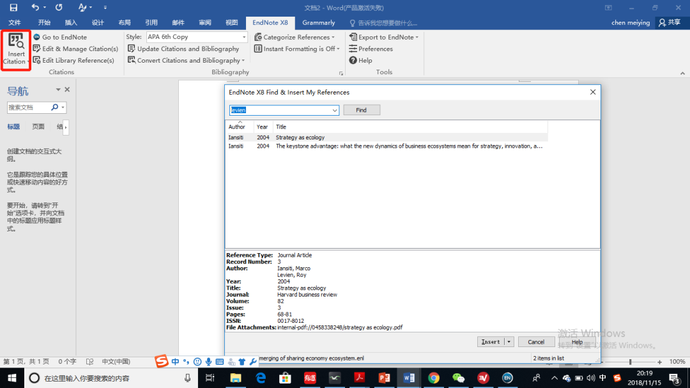Switch to the 设计 tab
The width and height of the screenshot is (690, 388).
coord(98,22)
